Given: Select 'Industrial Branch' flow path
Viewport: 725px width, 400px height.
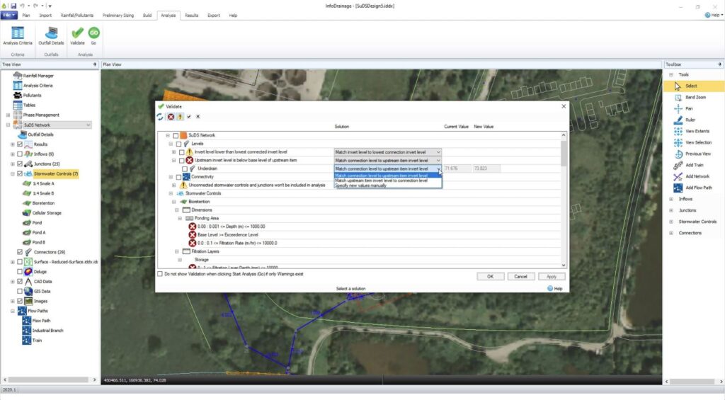Looking at the screenshot, I should [47, 330].
